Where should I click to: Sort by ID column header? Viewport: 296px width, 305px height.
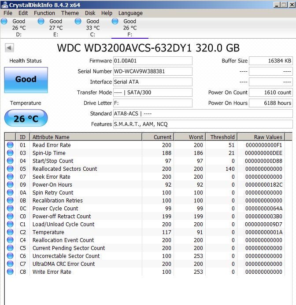coord(22,137)
